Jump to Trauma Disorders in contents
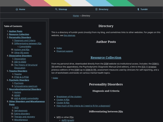 click(x=18, y=71)
